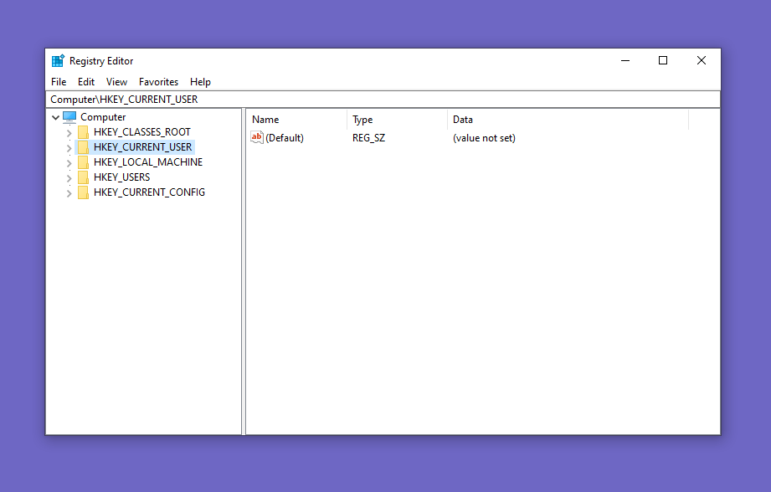771x492 pixels.
Task: Click the HKEY_CLASSES_ROOT folder icon
Action: [x=83, y=132]
